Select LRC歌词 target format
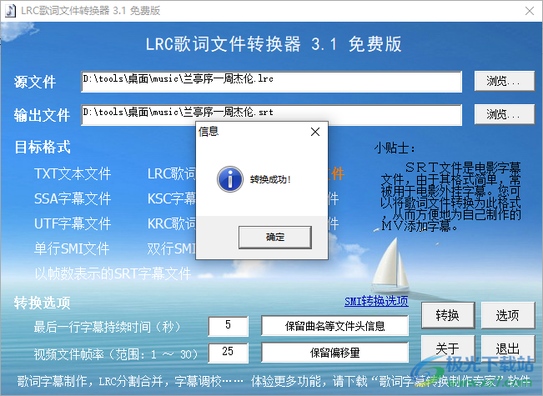The height and width of the screenshot is (396, 543). coord(172,173)
